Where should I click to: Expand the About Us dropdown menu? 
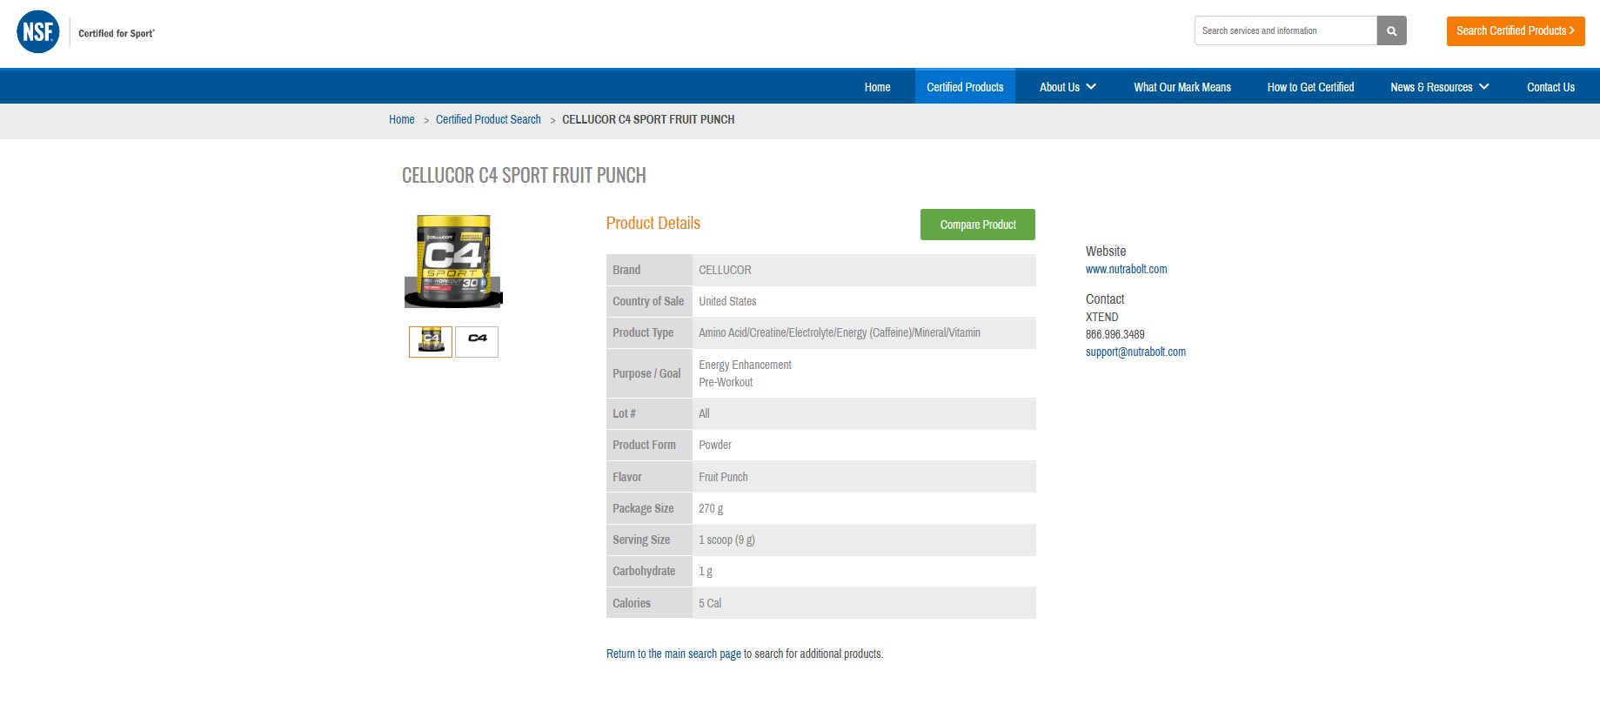[x=1067, y=87]
